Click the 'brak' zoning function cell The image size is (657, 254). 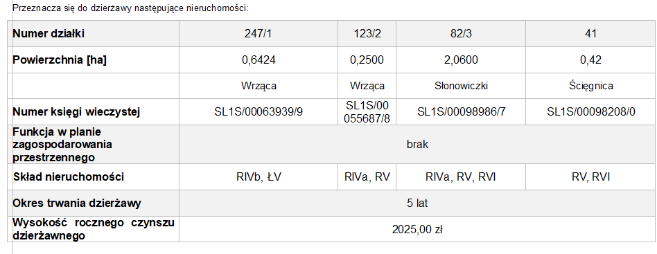coord(418,145)
